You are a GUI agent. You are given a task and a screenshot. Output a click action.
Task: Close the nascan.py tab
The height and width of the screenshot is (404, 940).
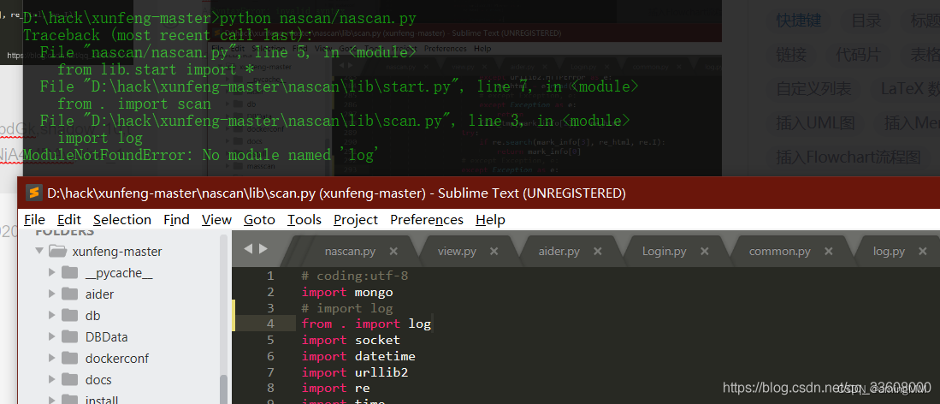(393, 251)
